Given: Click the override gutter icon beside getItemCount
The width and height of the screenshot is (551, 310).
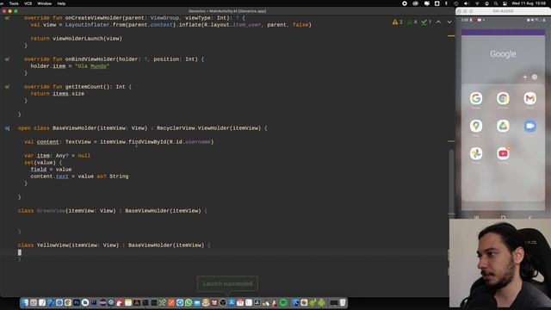Looking at the screenshot, I should [7, 87].
